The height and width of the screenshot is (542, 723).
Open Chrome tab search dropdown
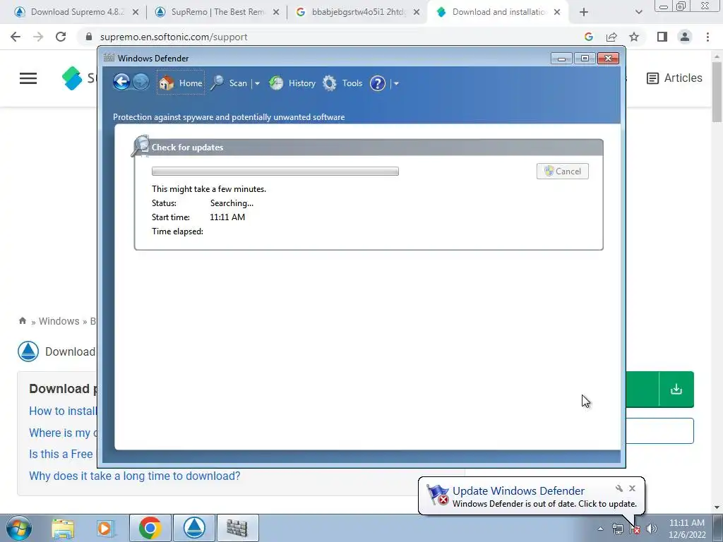click(x=638, y=13)
